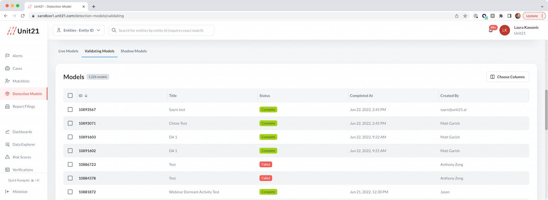This screenshot has width=548, height=200.
Task: Click 'sayre@unit21.ai' creator cell
Action: (453, 110)
